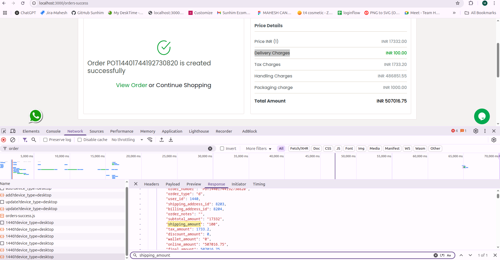This screenshot has height=260, width=500.
Task: Show the 1 issue indicator
Action: [x=463, y=131]
